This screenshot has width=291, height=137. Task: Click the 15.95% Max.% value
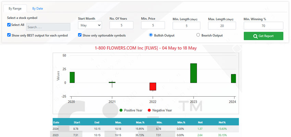pyautogui.click(x=140, y=129)
